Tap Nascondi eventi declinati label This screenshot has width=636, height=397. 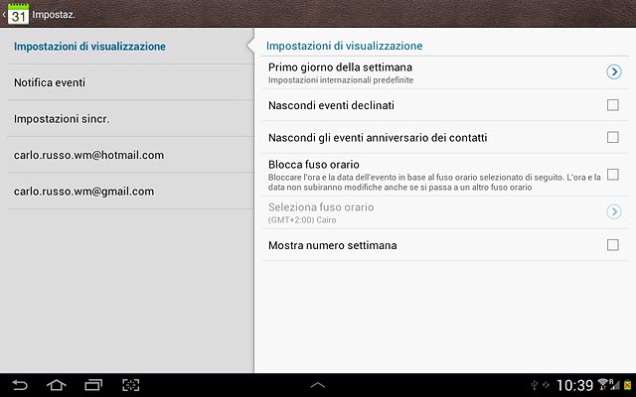tap(331, 105)
